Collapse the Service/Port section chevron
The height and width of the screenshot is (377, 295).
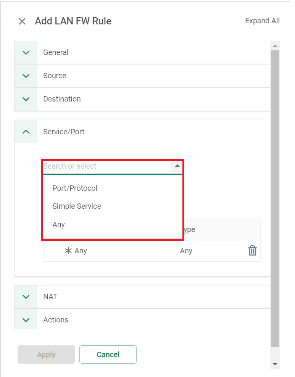26,132
